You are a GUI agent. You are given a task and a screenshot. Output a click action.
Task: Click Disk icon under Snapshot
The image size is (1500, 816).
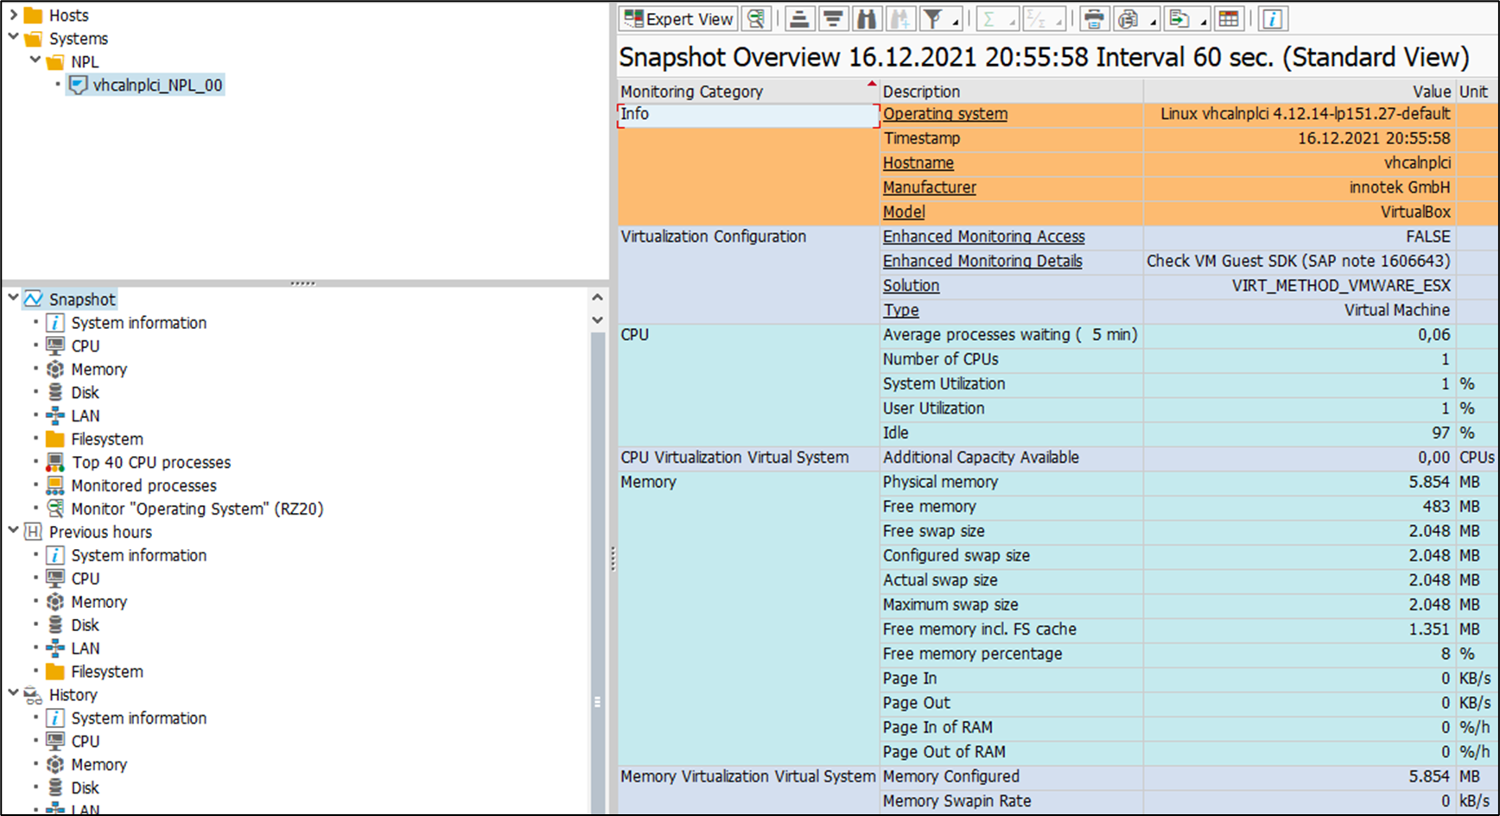[x=55, y=392]
